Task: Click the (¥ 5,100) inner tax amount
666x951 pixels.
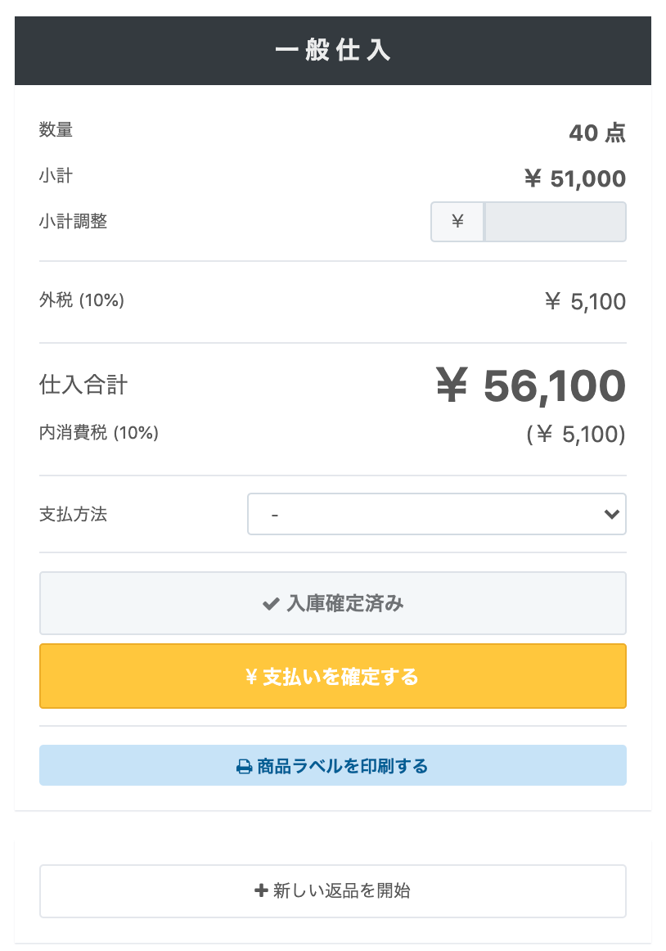Action: click(x=576, y=435)
